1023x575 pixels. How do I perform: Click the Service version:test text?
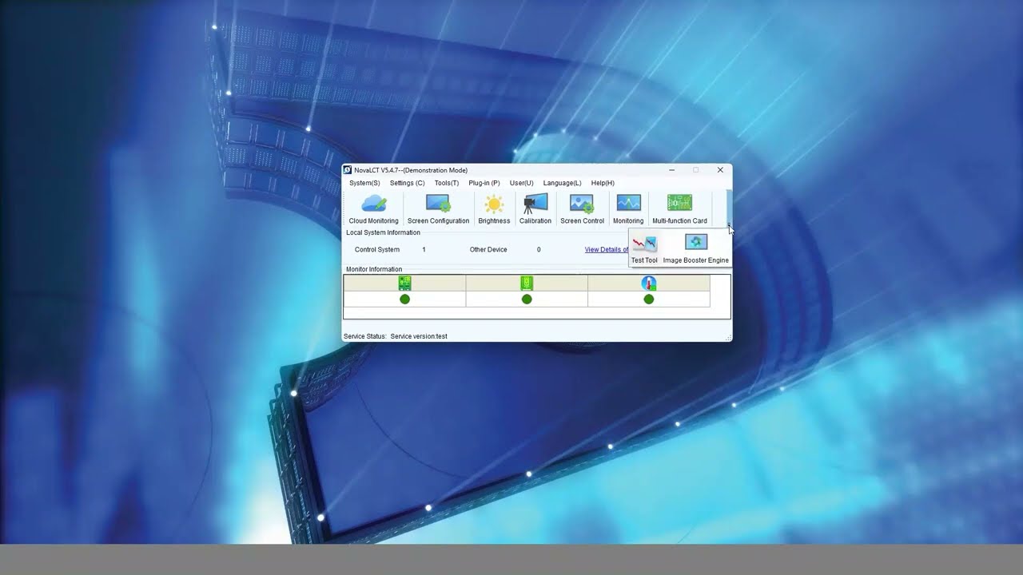(419, 336)
